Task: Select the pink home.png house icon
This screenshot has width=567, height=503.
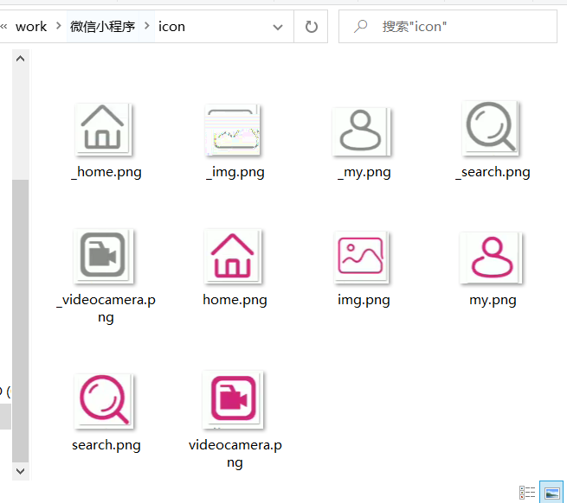Action: pyautogui.click(x=233, y=256)
